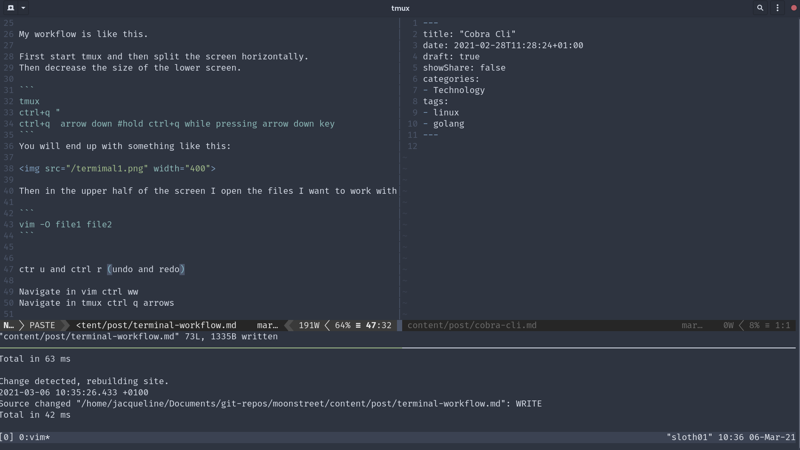Click the date: 2021-02-28 front matter line
This screenshot has width=800, height=450.
[503, 45]
